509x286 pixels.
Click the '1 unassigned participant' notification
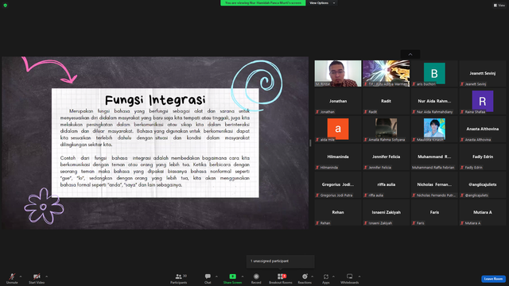(281, 261)
